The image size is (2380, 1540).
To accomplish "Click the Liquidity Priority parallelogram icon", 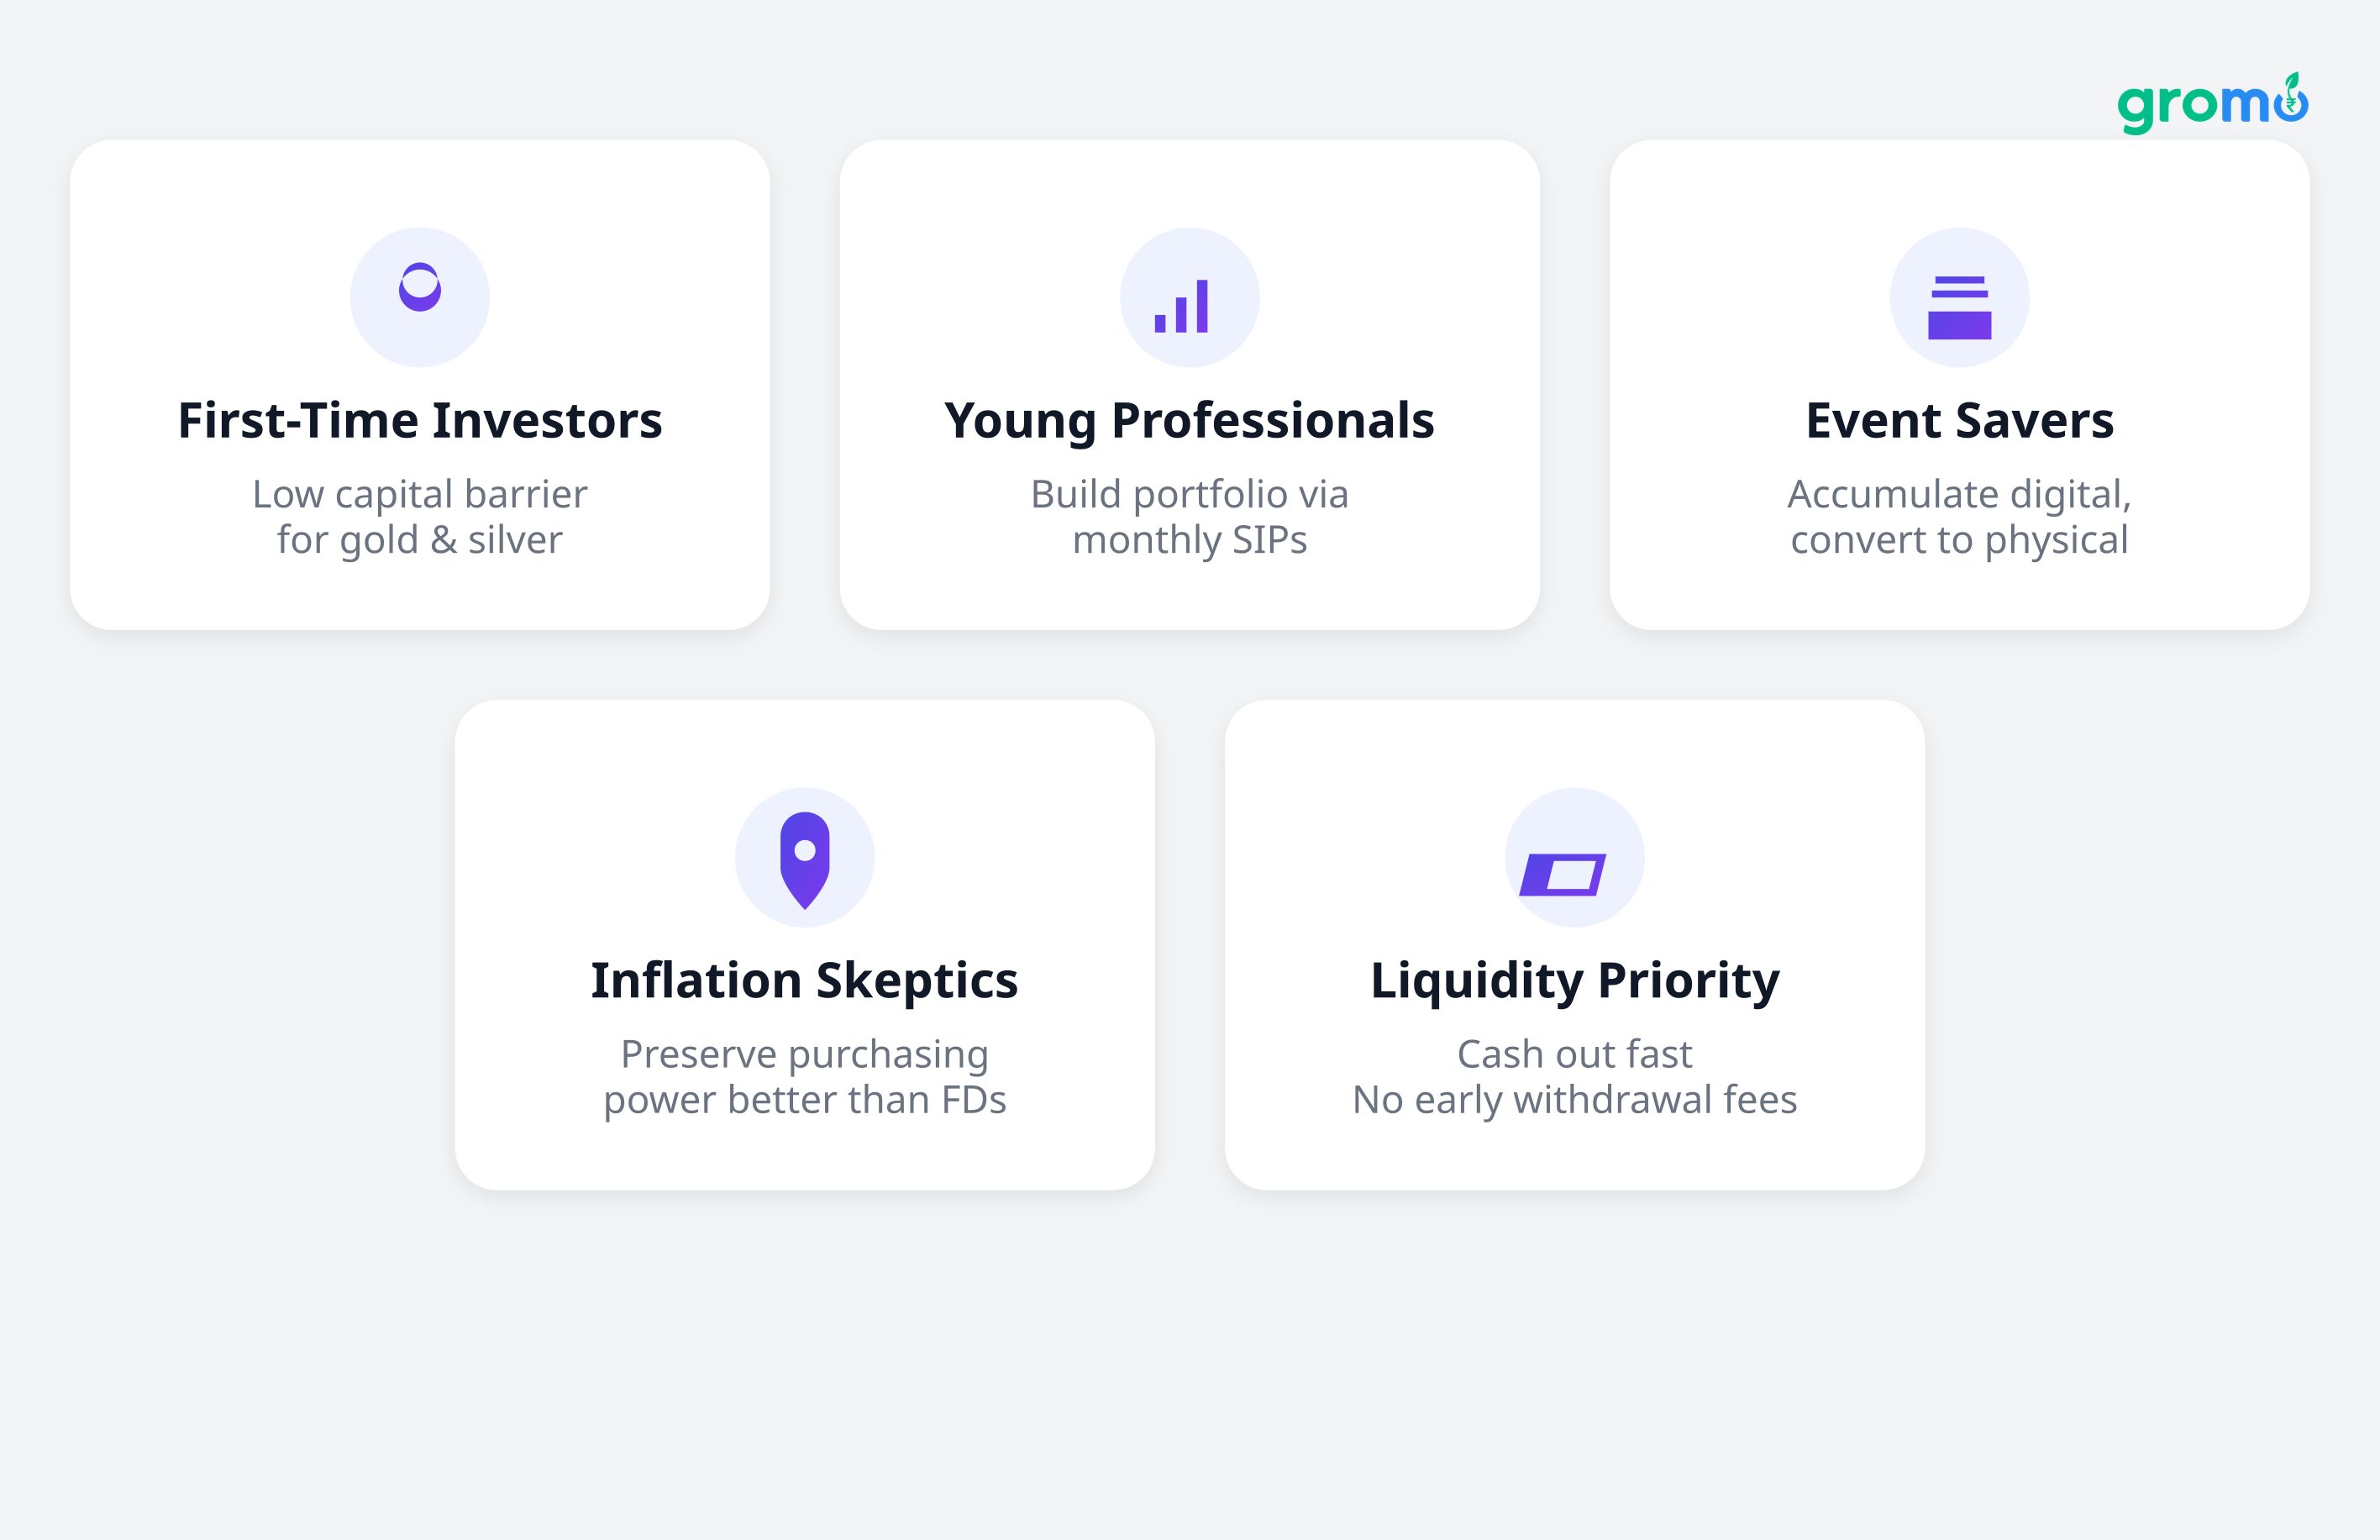I will click(x=1563, y=874).
